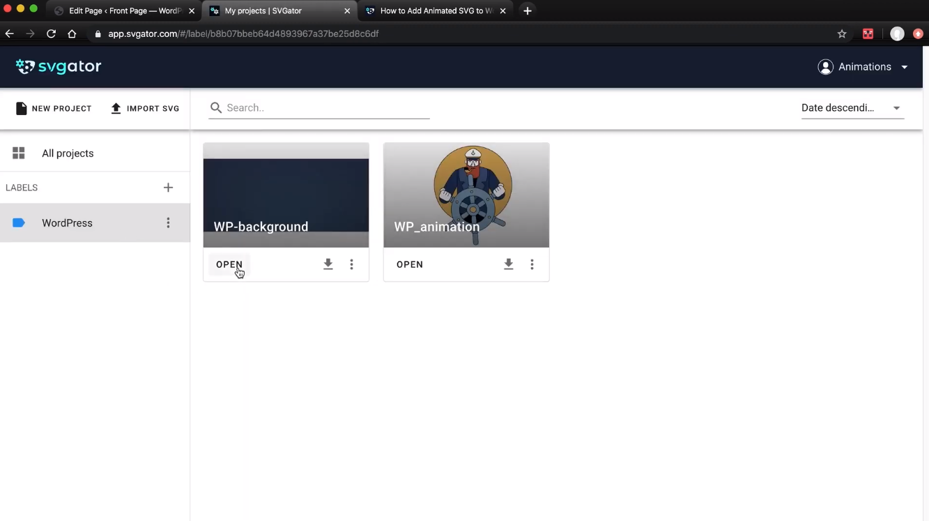Go to browser home page
This screenshot has width=929, height=521.
click(x=72, y=33)
